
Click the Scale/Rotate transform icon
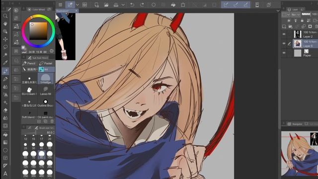(183, 5)
